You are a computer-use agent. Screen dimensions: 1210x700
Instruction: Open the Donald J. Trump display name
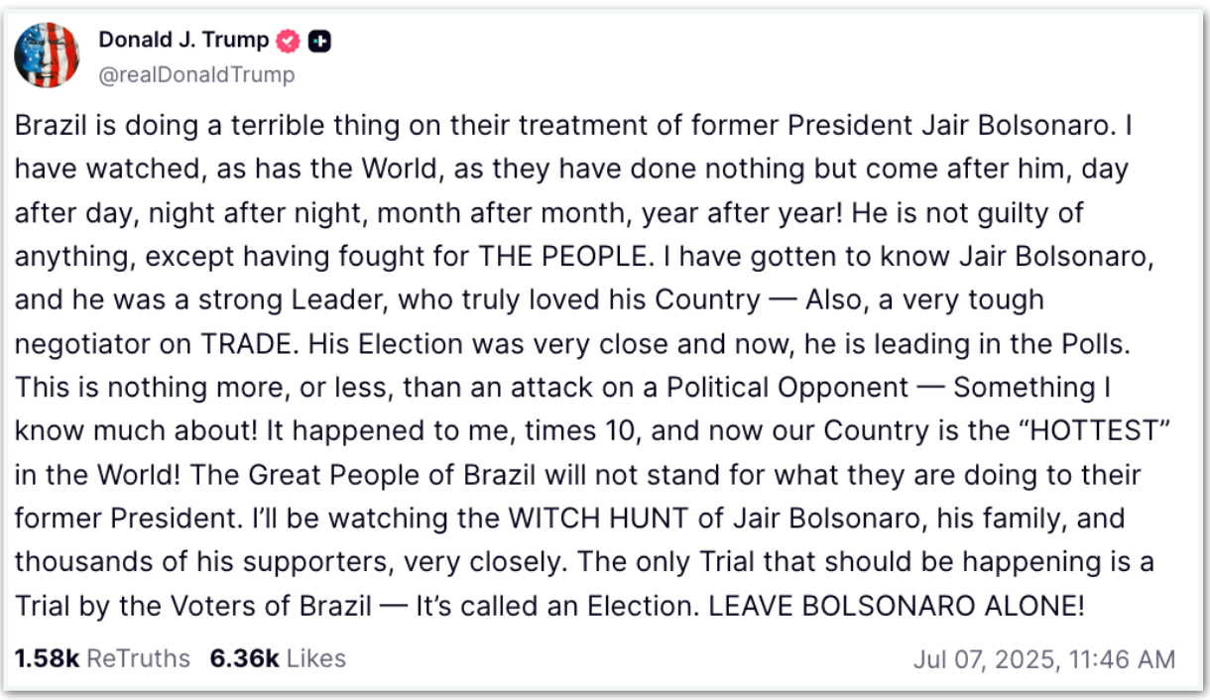click(183, 41)
